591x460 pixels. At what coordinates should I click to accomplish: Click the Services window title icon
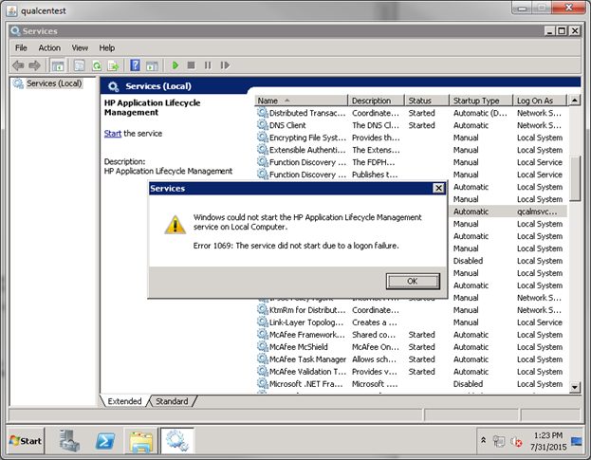(x=15, y=31)
